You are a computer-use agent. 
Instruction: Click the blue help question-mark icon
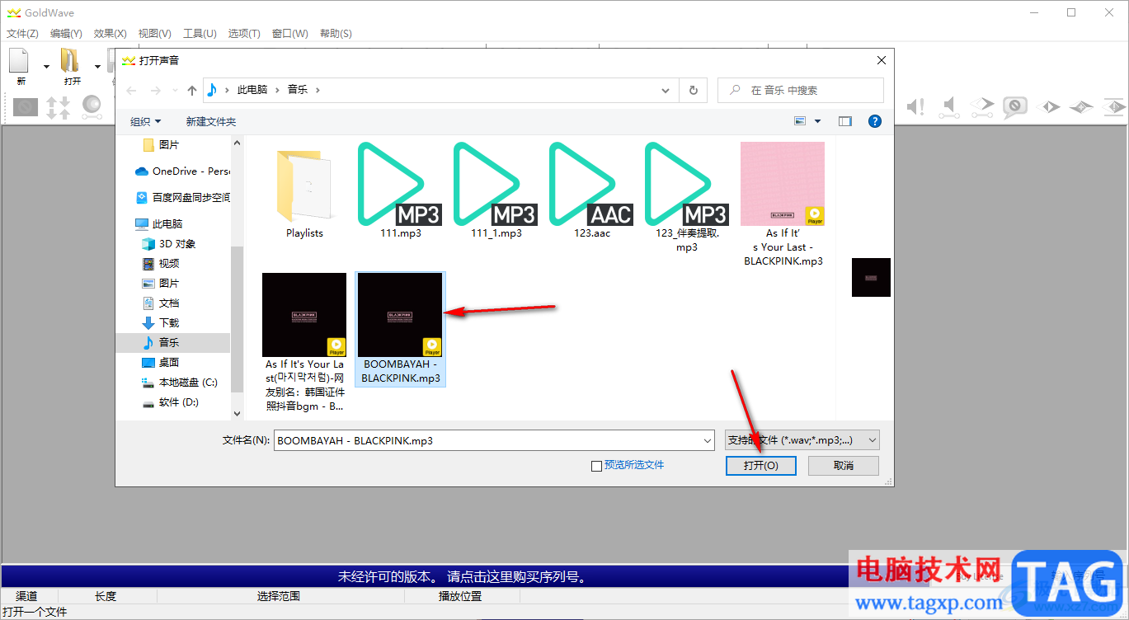point(875,121)
